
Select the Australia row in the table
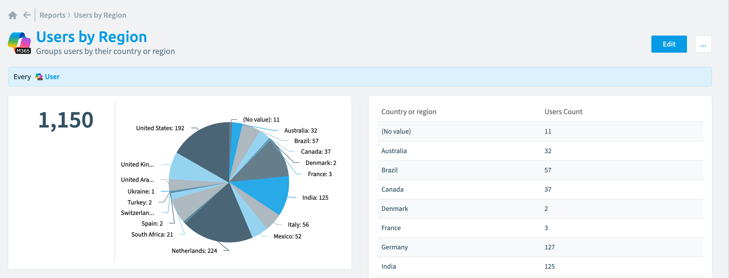click(540, 151)
